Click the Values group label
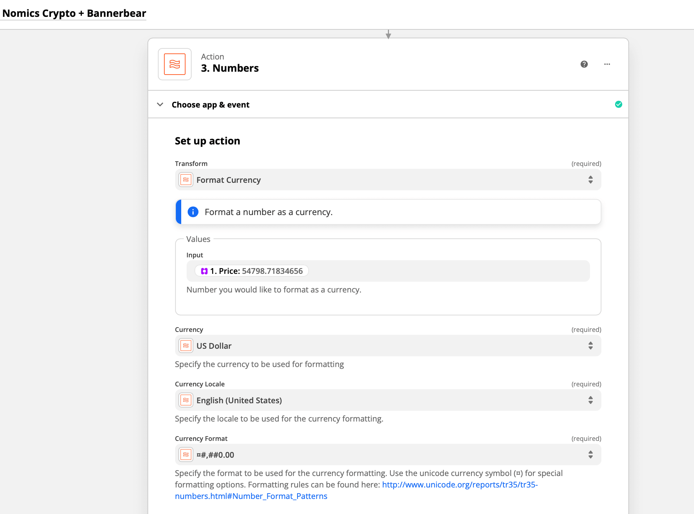The height and width of the screenshot is (514, 694). point(198,239)
